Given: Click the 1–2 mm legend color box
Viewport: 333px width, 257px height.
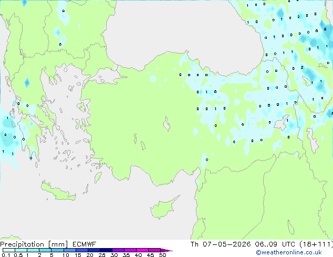Looking at the screenshot, I should coord(33,250).
